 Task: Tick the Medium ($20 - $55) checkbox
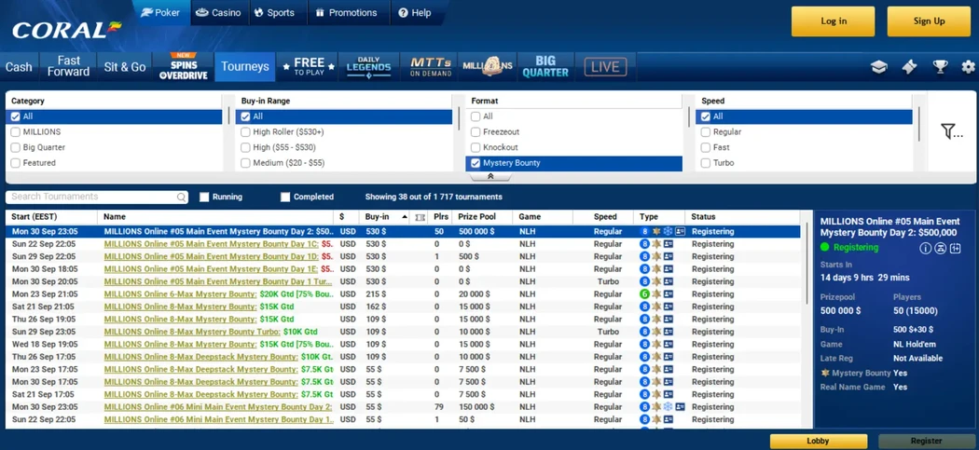245,163
